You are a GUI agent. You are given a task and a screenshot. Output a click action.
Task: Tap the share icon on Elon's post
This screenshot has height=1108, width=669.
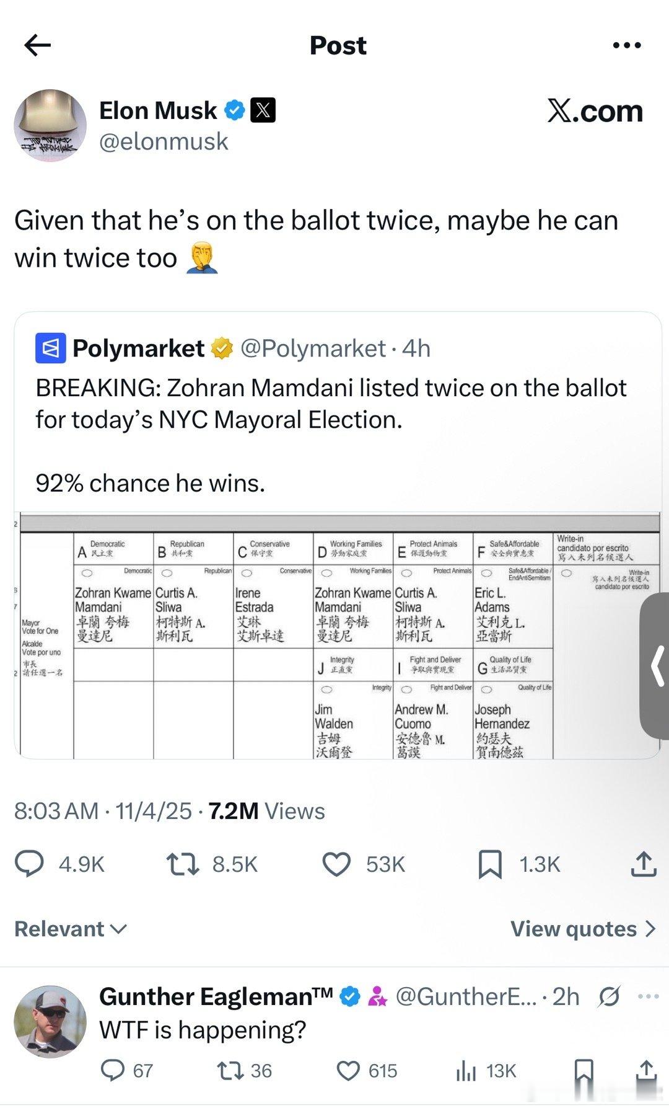pyautogui.click(x=643, y=864)
